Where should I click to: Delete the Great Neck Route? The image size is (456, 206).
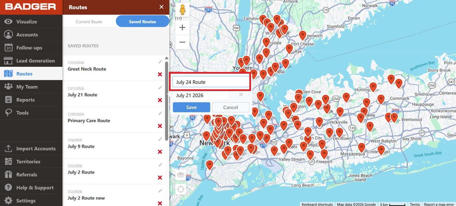point(160,74)
